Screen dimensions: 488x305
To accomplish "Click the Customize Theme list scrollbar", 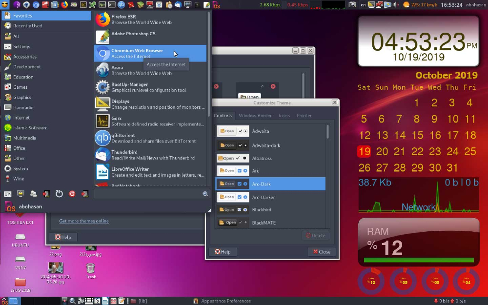I will point(327,132).
